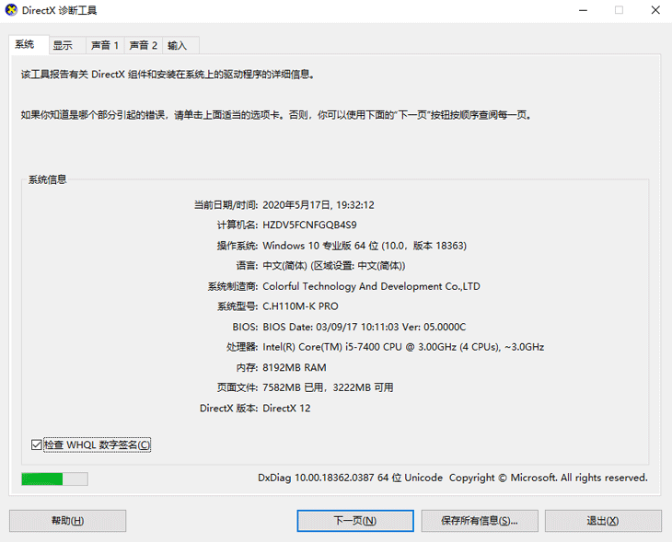This screenshot has height=542, width=672.
Task: Switch to the 输入 tab
Action: point(180,45)
